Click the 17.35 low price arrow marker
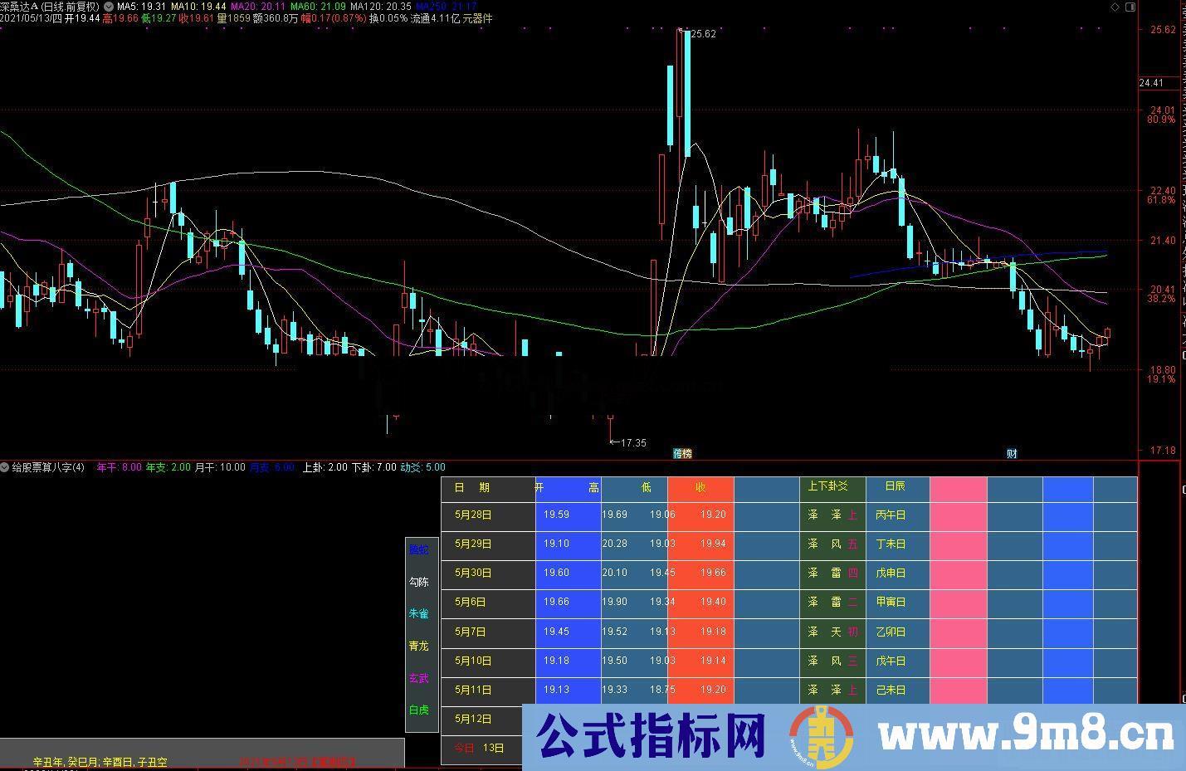Viewport: 1186px width, 771px height. pyautogui.click(x=628, y=443)
